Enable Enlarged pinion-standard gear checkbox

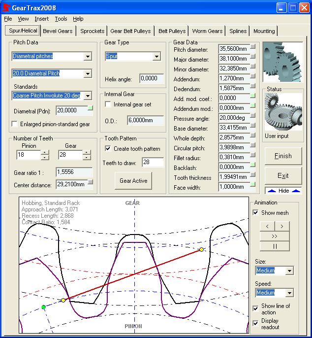pos(15,124)
